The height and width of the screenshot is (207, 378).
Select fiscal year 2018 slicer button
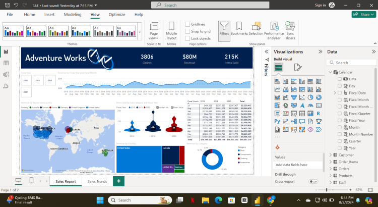click(26, 80)
